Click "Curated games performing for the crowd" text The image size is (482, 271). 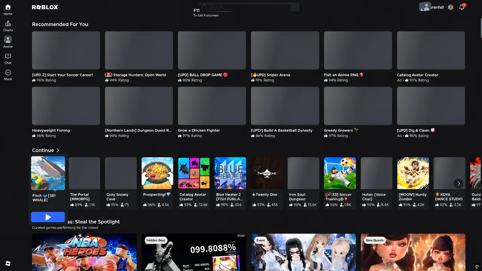[x=65, y=228]
